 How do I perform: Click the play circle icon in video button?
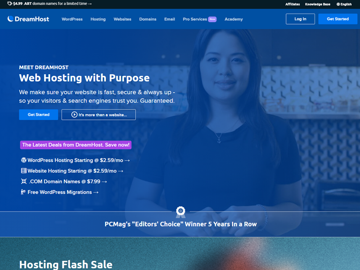click(x=74, y=115)
